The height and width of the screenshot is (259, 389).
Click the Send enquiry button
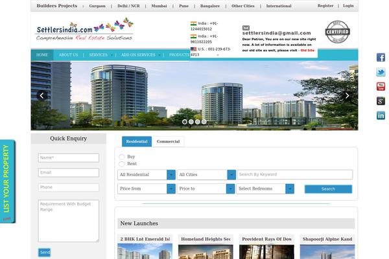coord(44,253)
